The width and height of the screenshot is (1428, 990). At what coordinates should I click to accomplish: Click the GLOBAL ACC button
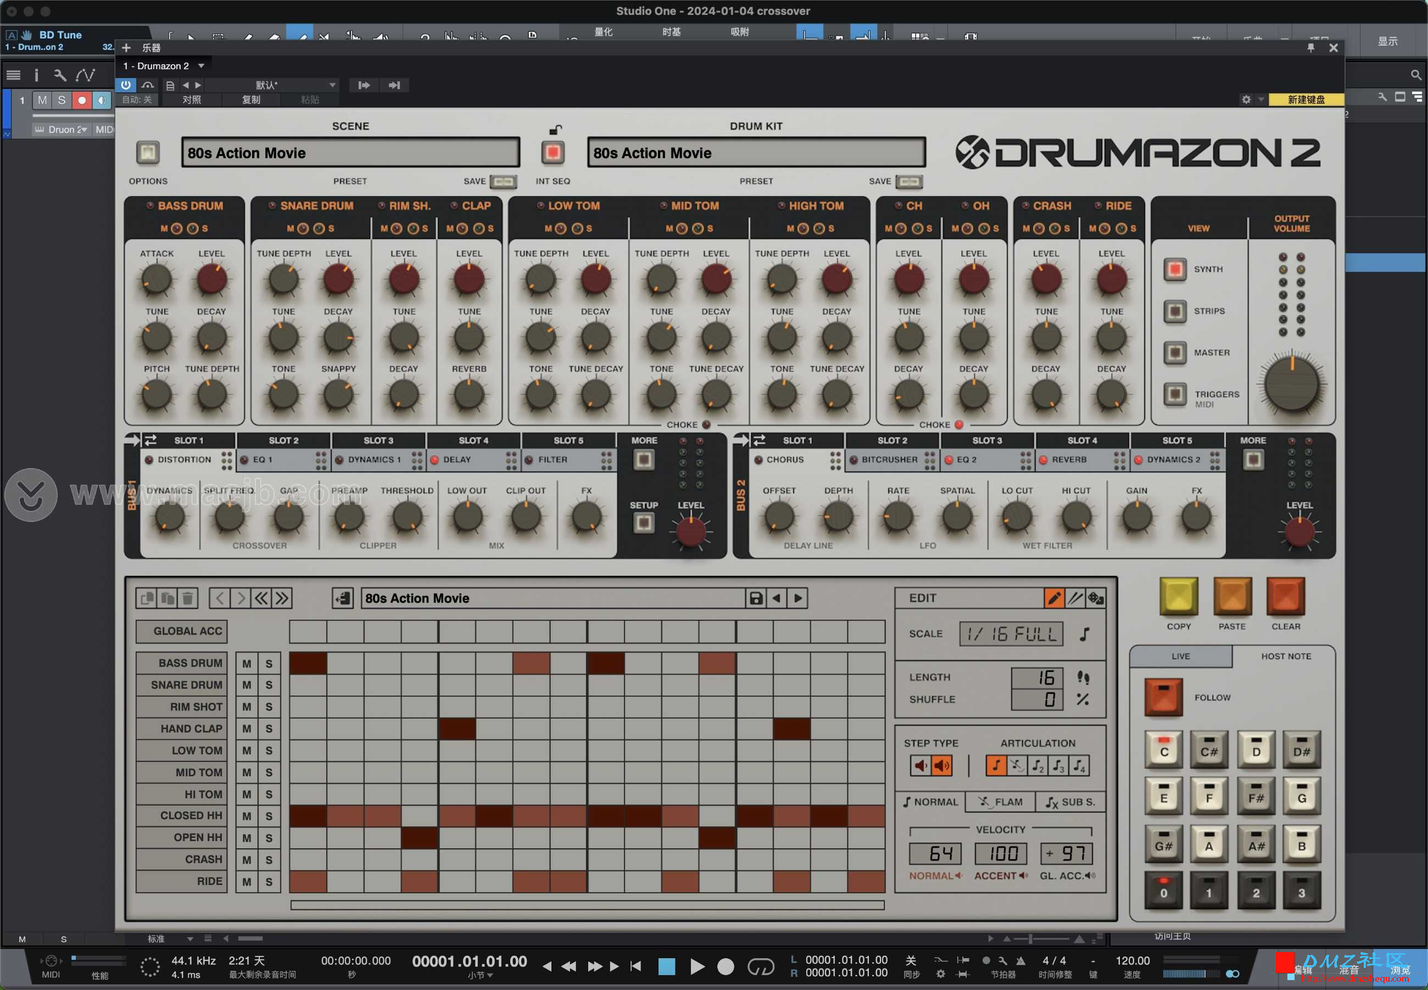tap(182, 631)
